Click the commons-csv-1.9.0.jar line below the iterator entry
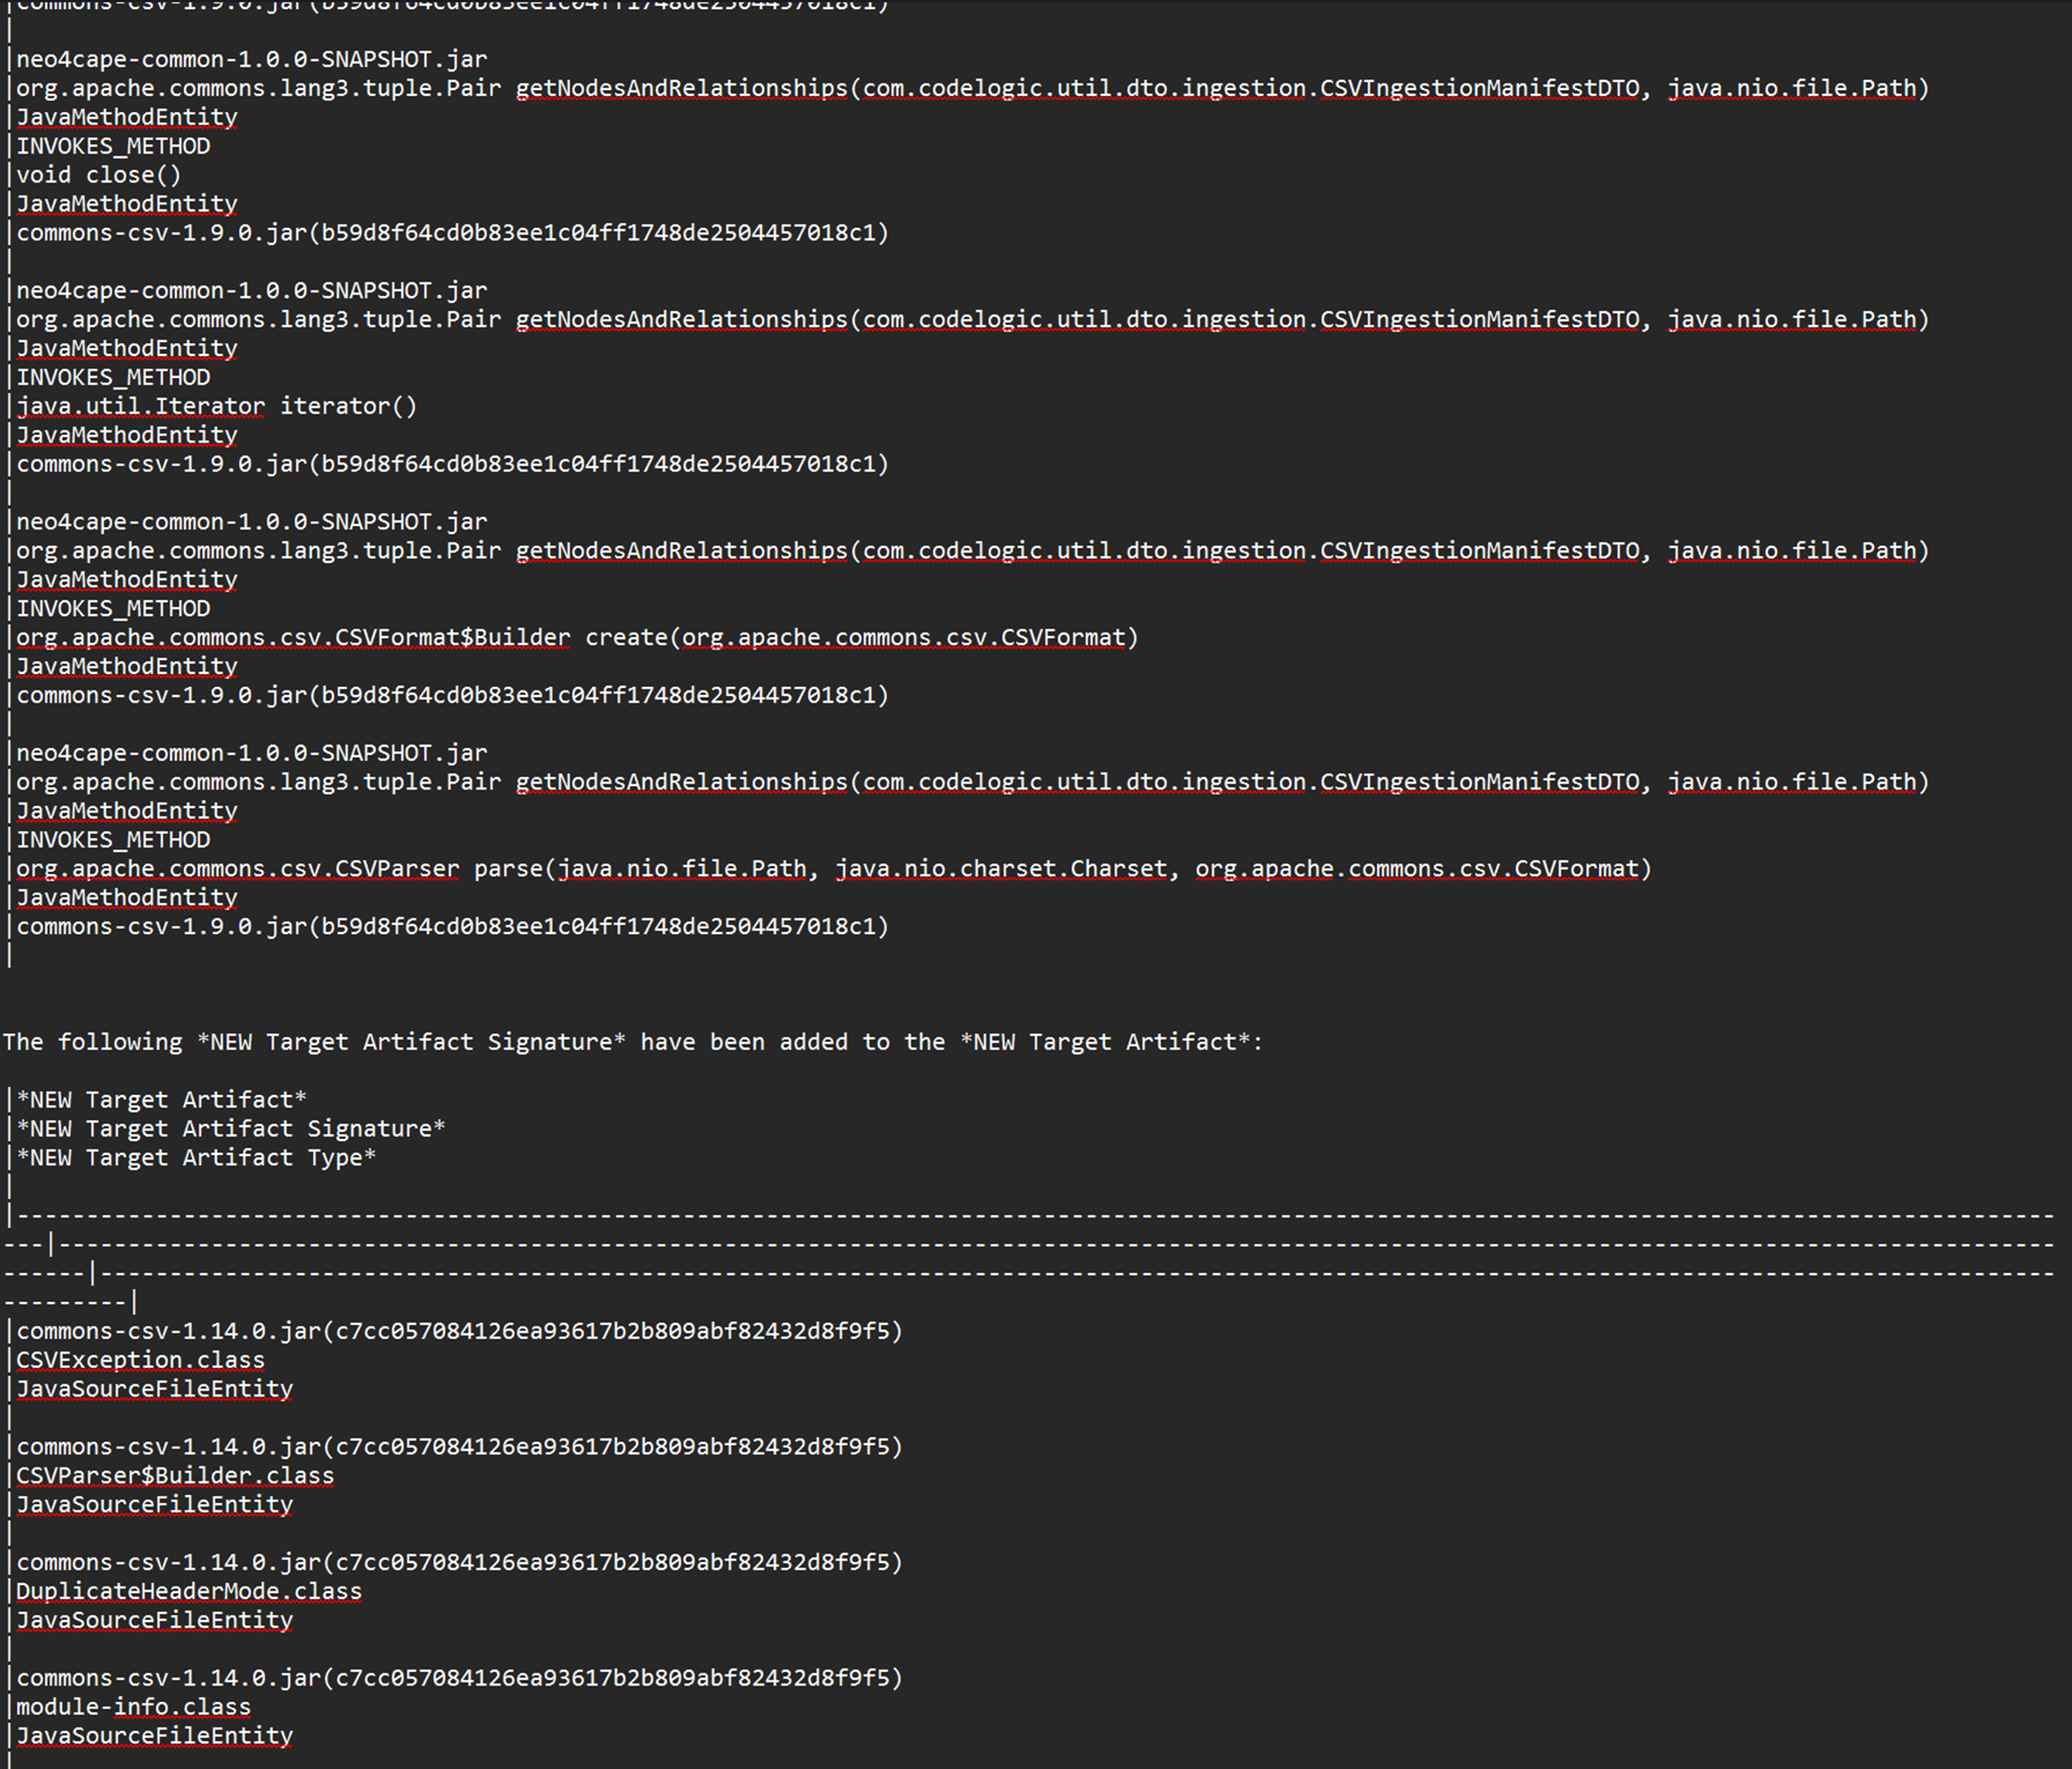The height and width of the screenshot is (1769, 2072). (x=452, y=464)
